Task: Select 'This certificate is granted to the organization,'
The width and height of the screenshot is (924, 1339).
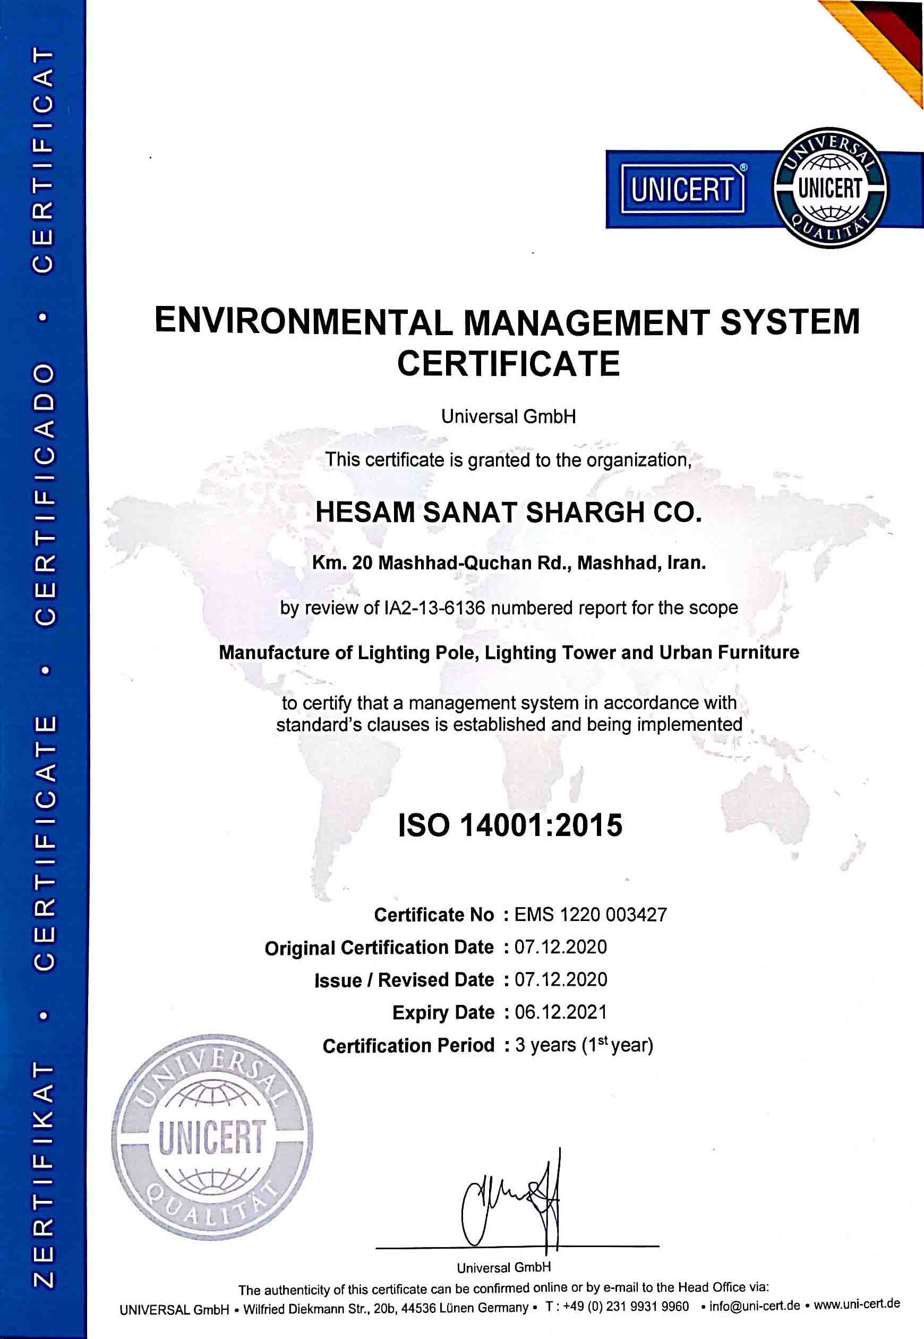Action: click(x=508, y=460)
